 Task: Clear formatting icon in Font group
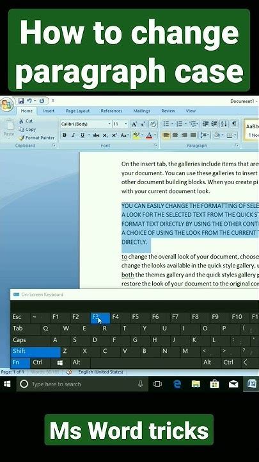pos(153,124)
